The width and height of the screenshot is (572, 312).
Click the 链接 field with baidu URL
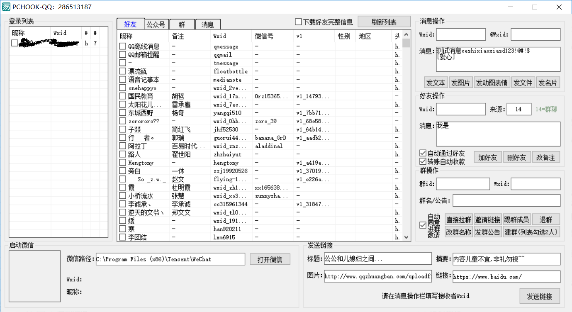point(506,276)
